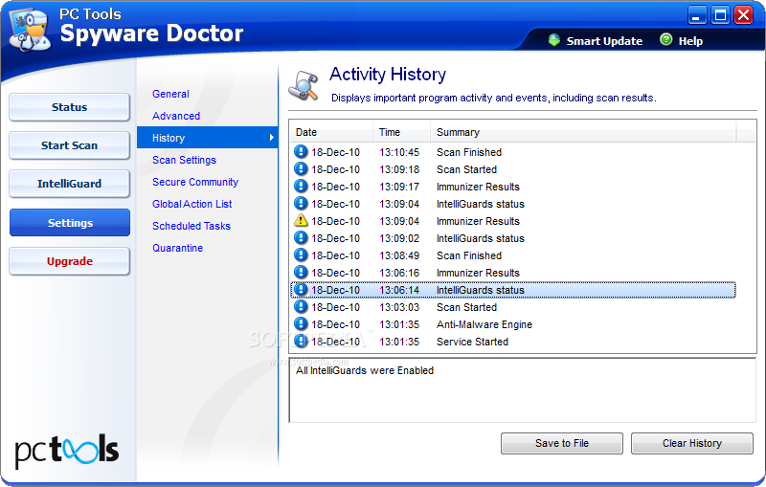Select 'Immunizer Results' text at 13:09:17

[478, 187]
